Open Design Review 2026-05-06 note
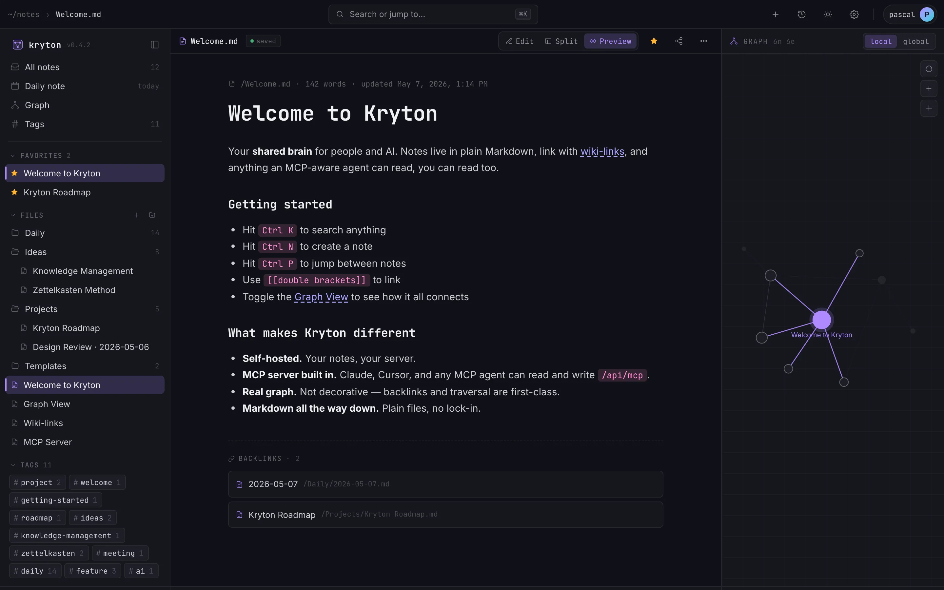Screen dimensions: 944x590 pyautogui.click(x=85, y=347)
